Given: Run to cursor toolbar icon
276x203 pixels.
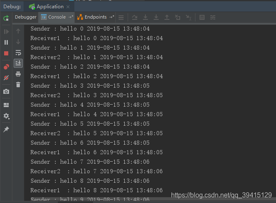Looking at the screenshot, I should 188,17.
